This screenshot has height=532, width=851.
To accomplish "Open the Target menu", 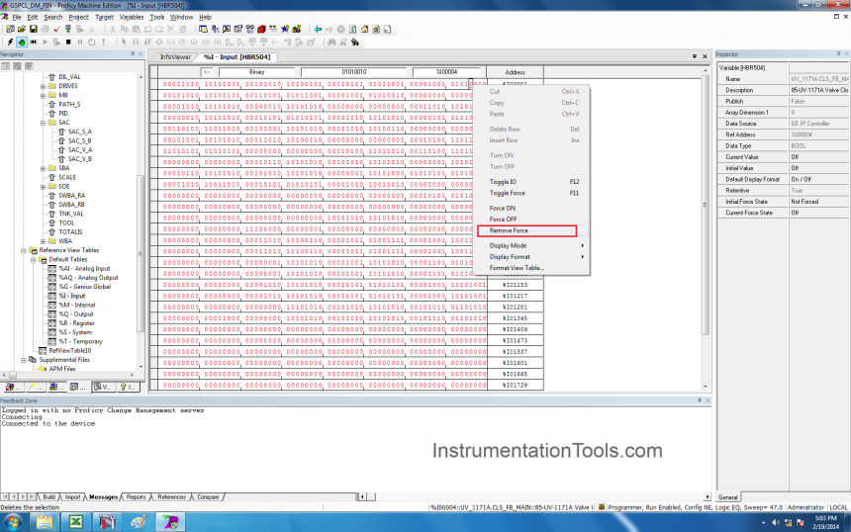I will pos(104,17).
